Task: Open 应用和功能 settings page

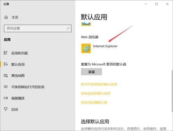Action: pos(20,53)
